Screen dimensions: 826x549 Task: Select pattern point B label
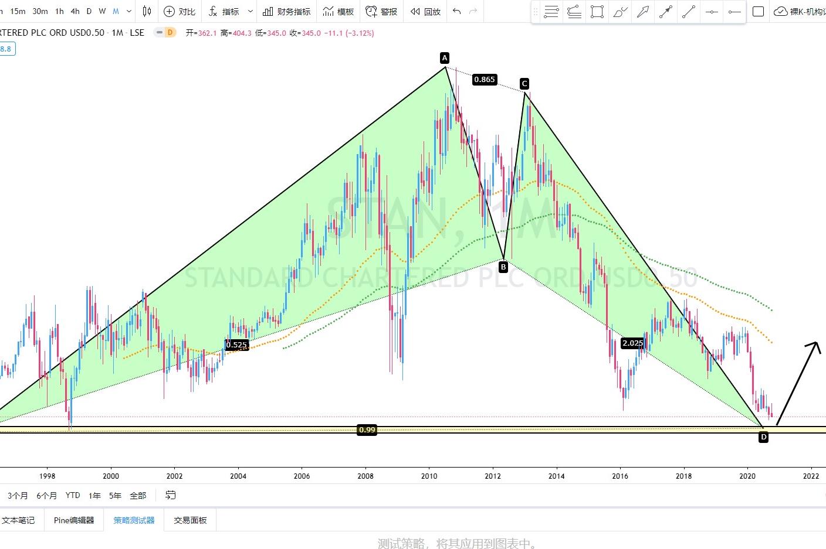(x=503, y=267)
